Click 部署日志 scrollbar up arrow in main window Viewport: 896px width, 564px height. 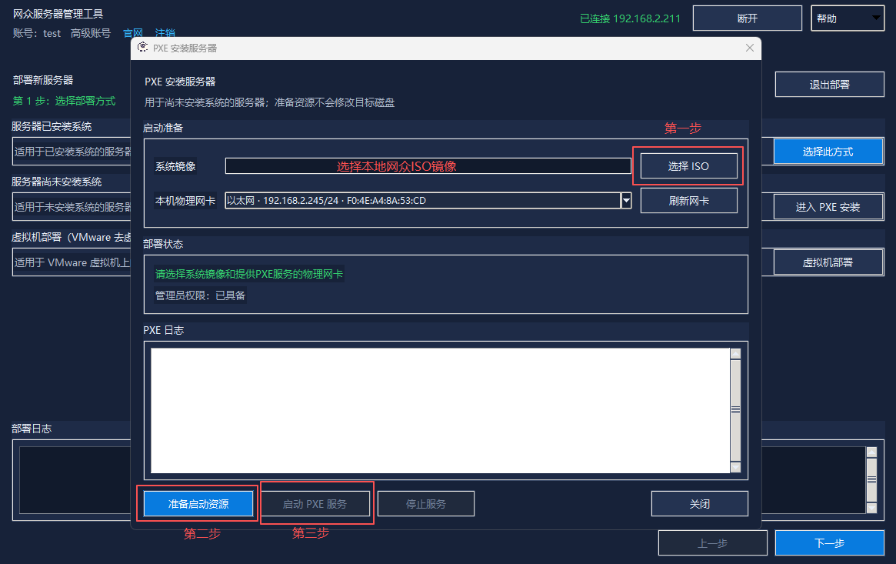pos(871,452)
